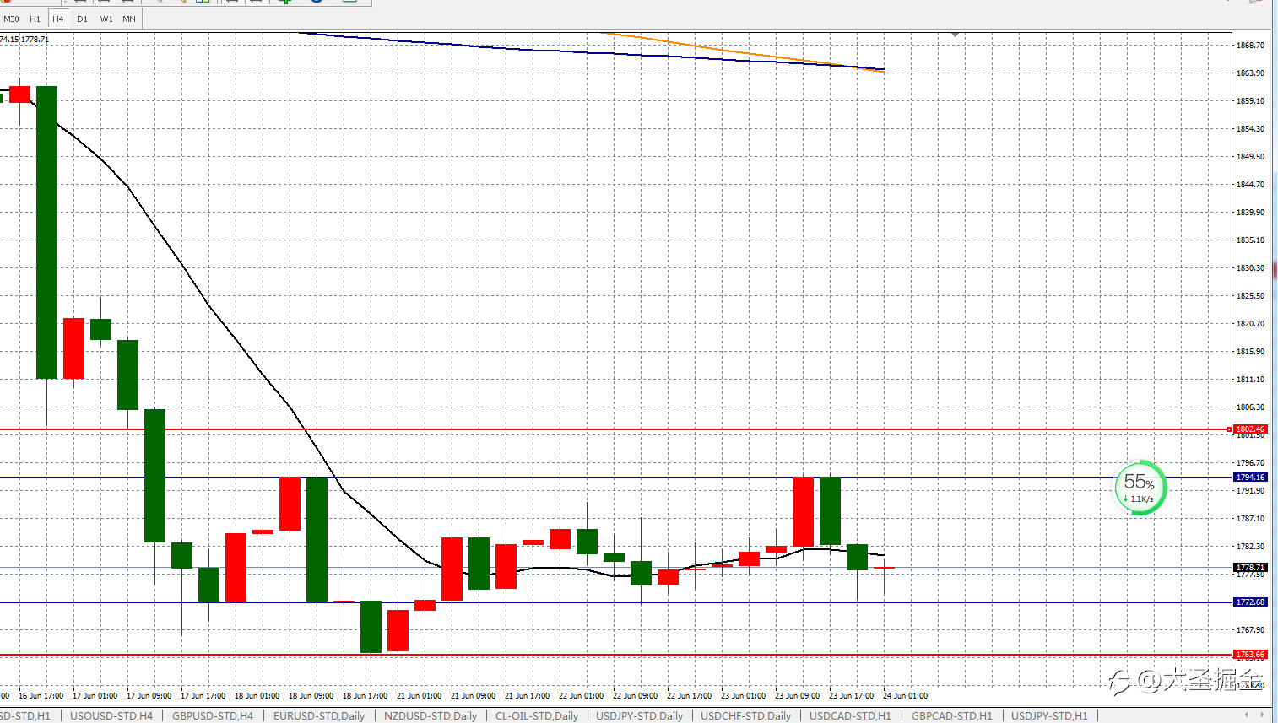The image size is (1278, 723).
Task: Select the red 1763.66 price level label
Action: click(1250, 655)
